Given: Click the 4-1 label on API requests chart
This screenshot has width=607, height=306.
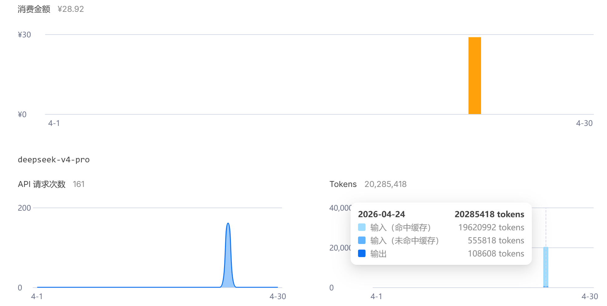Looking at the screenshot, I should 37,296.
